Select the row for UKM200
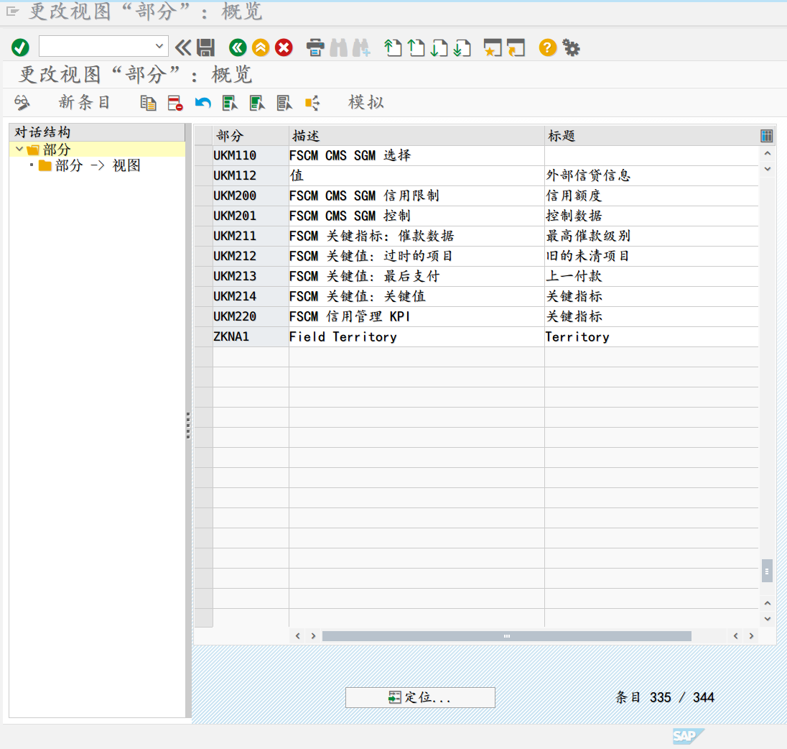 tap(204, 196)
